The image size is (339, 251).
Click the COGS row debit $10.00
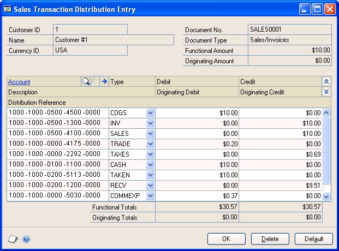point(197,112)
